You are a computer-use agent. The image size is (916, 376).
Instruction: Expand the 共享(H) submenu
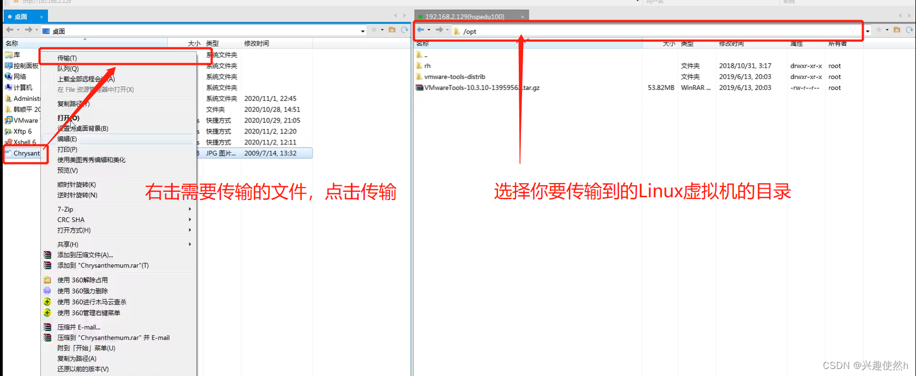[190, 244]
